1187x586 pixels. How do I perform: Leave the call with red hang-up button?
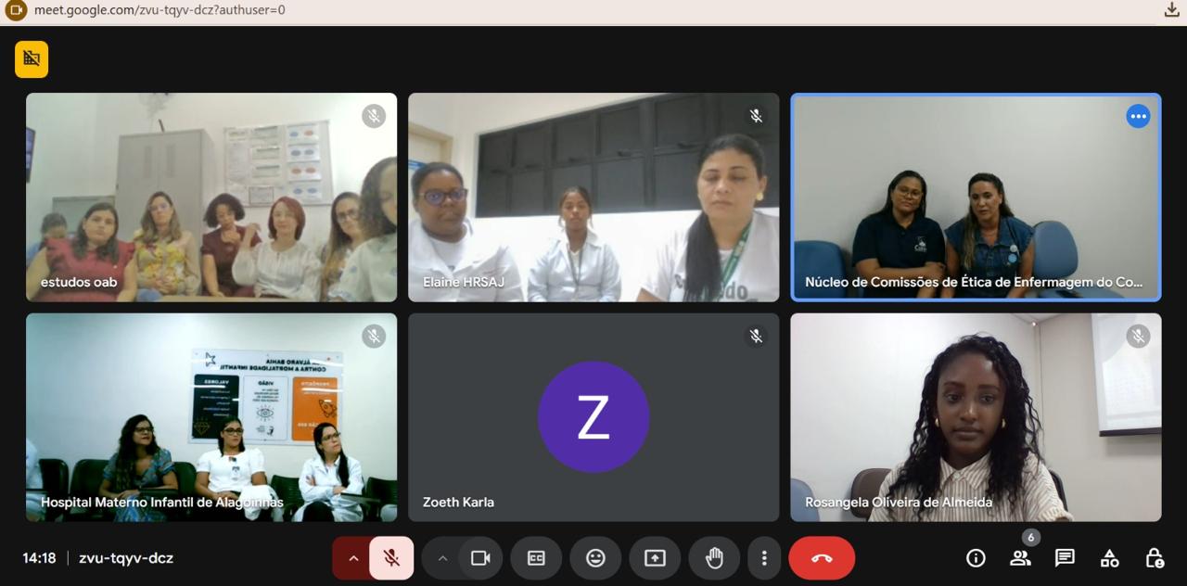[x=822, y=558]
